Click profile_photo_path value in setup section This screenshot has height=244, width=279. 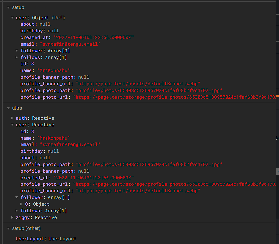pyautogui.click(x=149, y=90)
